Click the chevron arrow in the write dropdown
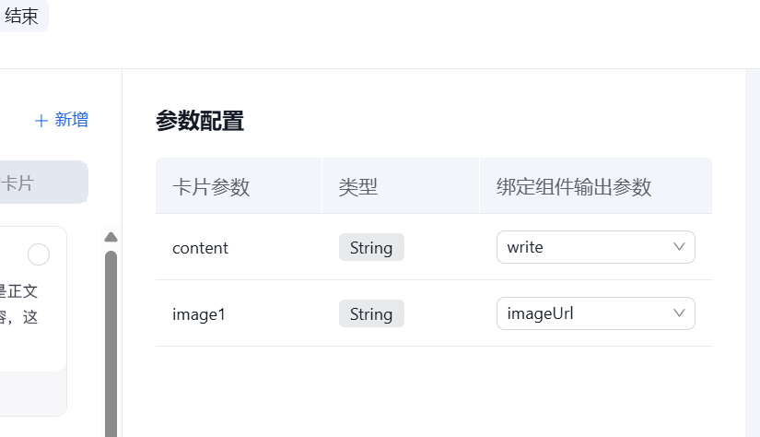Screen dimensions: 760x437 680,247
